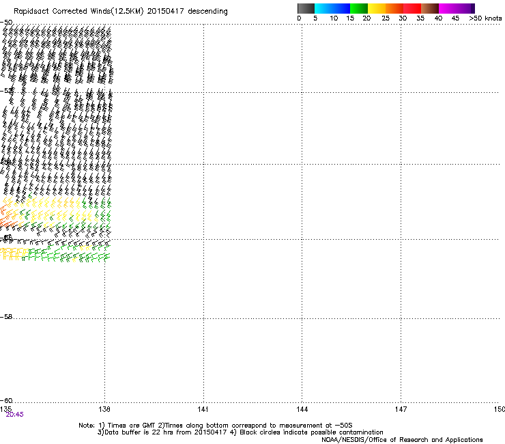Click the chart title 'Rapidscat Corrected Winds(12.5KM)'

click(x=78, y=12)
